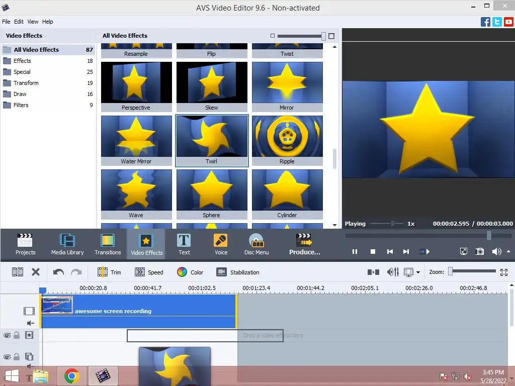This screenshot has height=386, width=515.
Task: Open the AVS Facebook page icon
Action: click(485, 22)
